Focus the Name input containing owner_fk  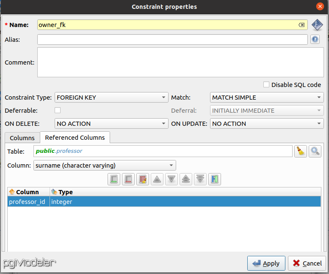click(172, 25)
